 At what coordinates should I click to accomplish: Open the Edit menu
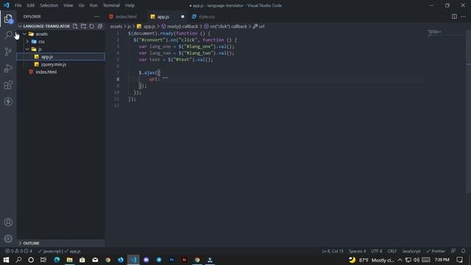(x=30, y=5)
